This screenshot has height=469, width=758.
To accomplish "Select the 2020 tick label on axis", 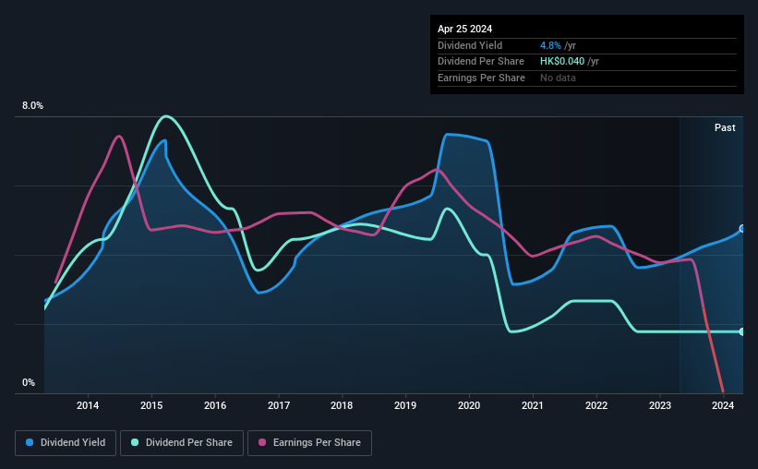I will coord(469,405).
